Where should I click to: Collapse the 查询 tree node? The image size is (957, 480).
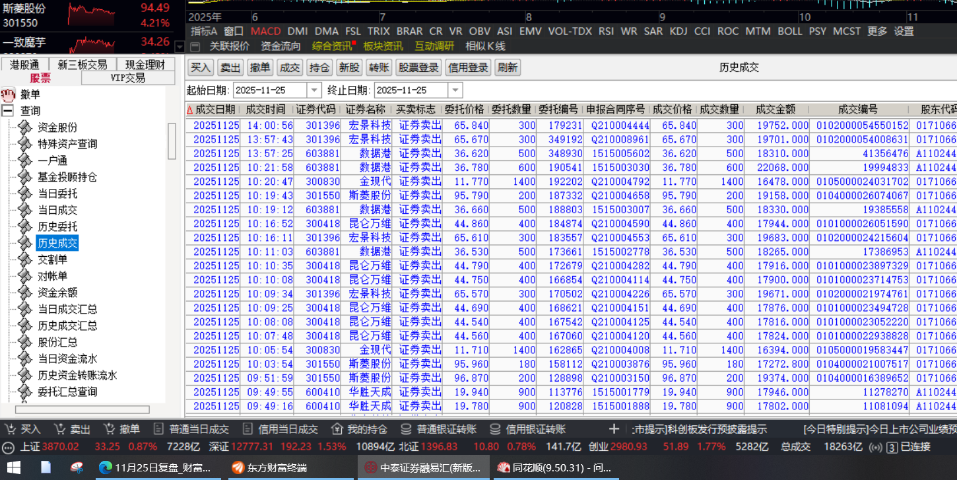[8, 111]
